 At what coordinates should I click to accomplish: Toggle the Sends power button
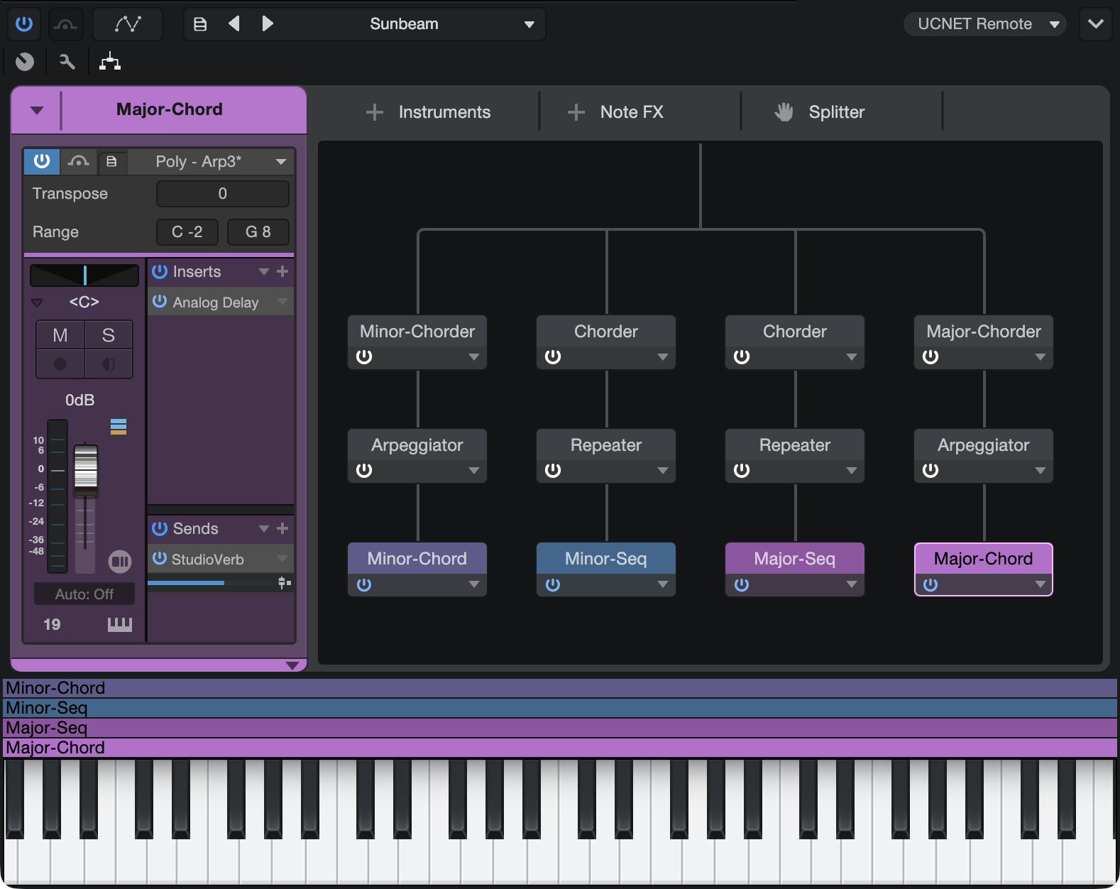(x=160, y=528)
